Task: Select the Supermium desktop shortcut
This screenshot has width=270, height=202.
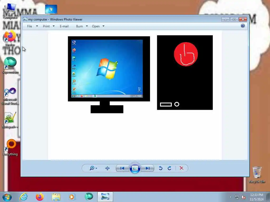Action: click(x=10, y=65)
